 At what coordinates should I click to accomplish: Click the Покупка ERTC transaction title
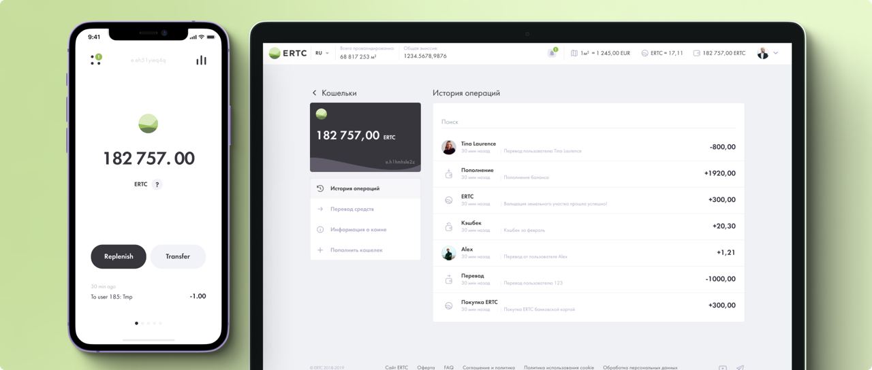coord(479,302)
